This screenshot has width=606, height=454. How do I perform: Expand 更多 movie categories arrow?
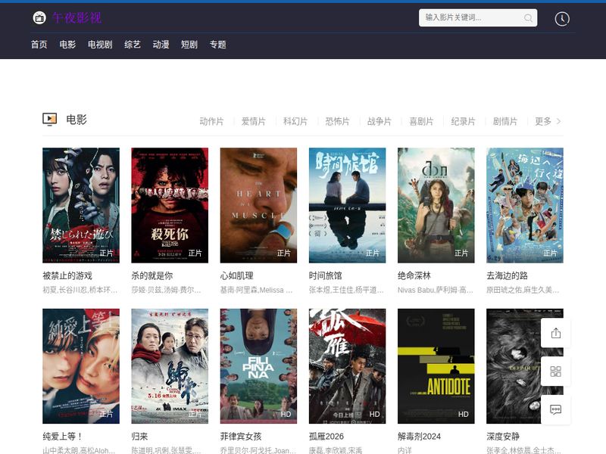(x=558, y=121)
